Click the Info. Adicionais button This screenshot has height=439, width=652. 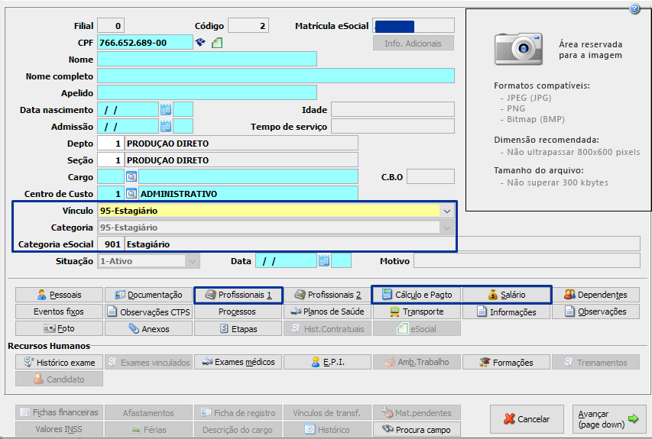tap(413, 44)
